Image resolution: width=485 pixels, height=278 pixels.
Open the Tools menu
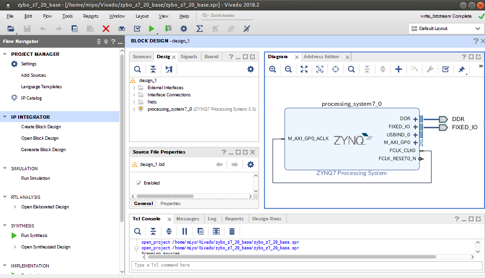[67, 16]
